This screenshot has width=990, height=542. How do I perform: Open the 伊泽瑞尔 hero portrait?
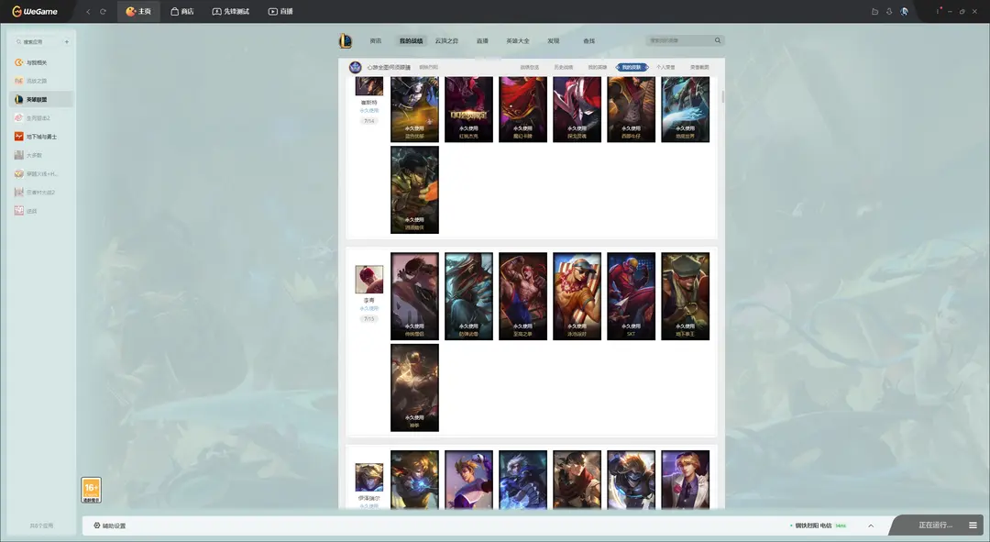[x=369, y=477]
